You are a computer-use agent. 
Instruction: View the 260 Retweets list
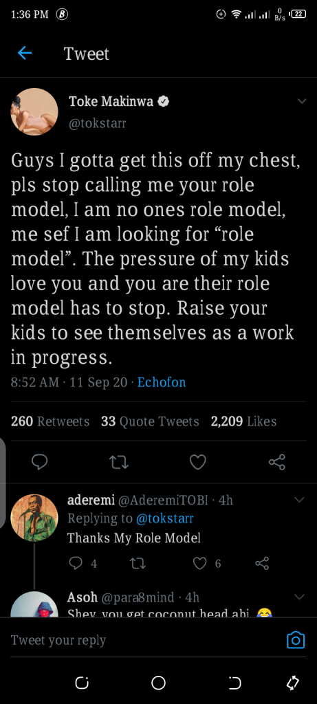click(50, 421)
